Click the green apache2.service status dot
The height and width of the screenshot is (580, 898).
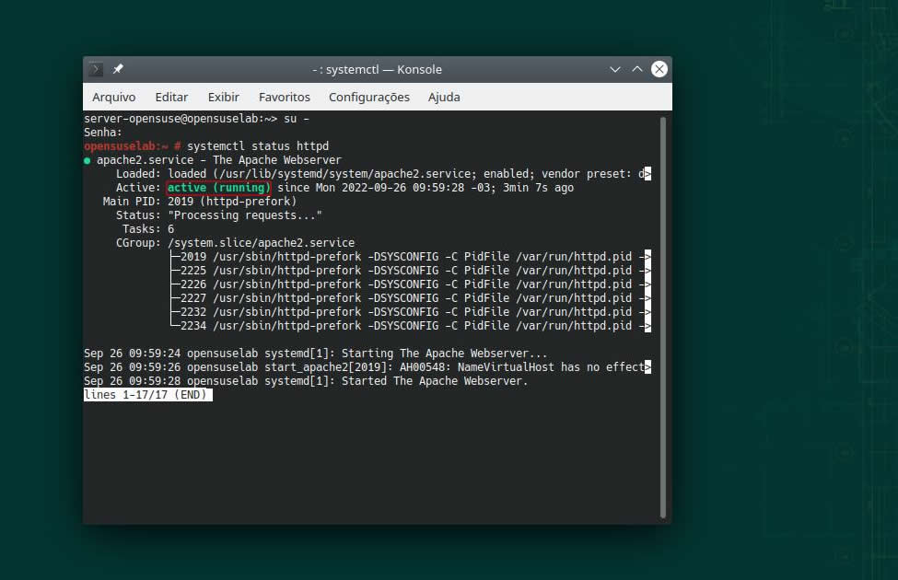[87, 160]
